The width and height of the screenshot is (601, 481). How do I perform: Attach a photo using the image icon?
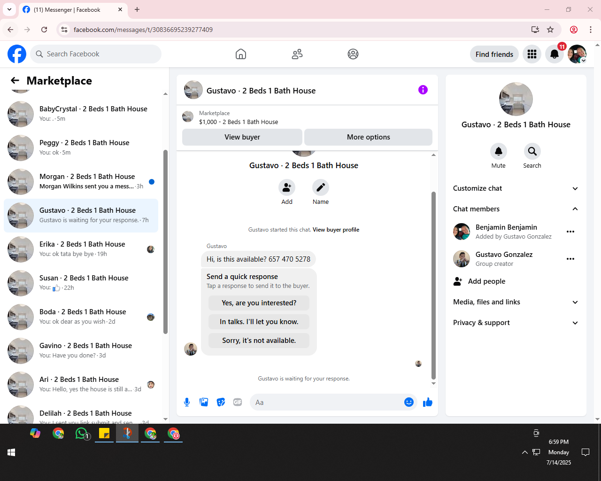click(204, 402)
